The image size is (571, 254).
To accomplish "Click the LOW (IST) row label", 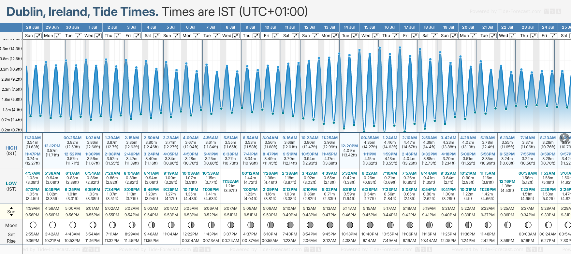I will click(11, 186).
